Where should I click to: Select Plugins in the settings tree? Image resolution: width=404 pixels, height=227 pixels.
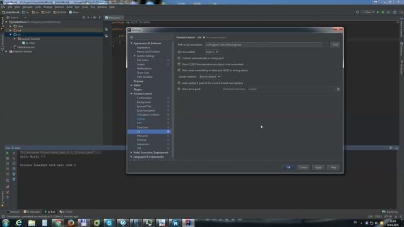click(x=138, y=90)
